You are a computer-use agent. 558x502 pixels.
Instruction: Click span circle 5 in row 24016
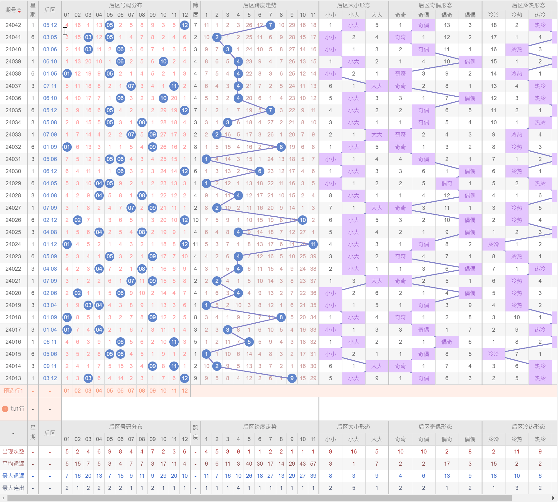coord(249,342)
